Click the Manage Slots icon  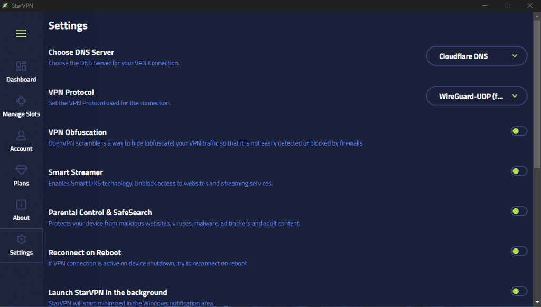pyautogui.click(x=21, y=101)
